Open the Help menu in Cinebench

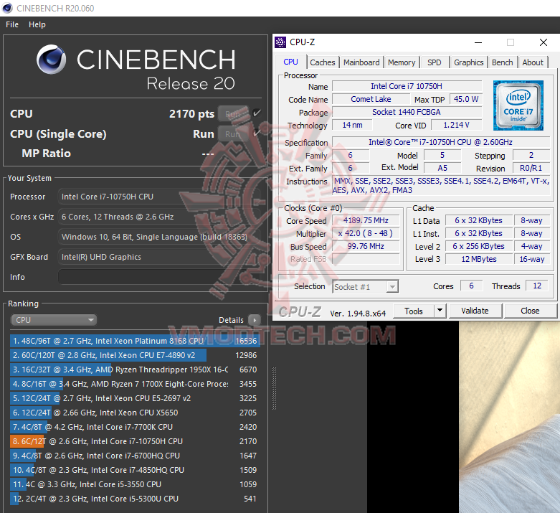[37, 24]
